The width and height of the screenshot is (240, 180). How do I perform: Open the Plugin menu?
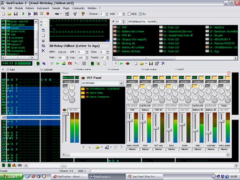[x=66, y=8]
